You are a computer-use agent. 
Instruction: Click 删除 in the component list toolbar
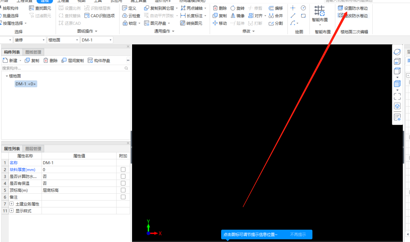pyautogui.click(x=50, y=60)
